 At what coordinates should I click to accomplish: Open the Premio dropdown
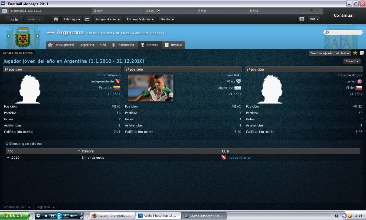coord(352,61)
